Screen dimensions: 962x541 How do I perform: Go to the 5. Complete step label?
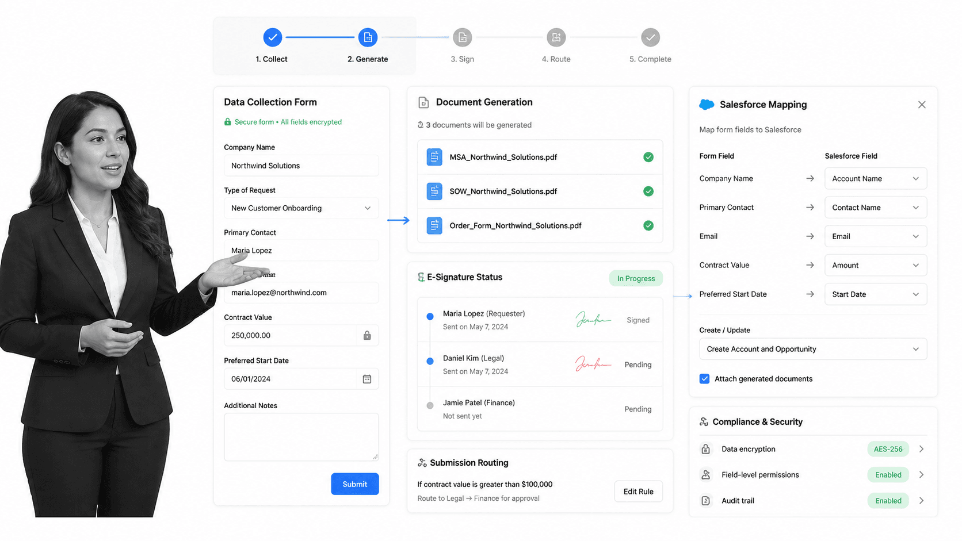pos(650,59)
